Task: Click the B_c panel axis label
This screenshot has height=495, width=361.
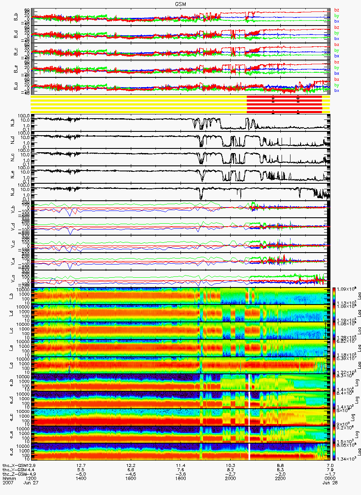Action: coord(15,52)
